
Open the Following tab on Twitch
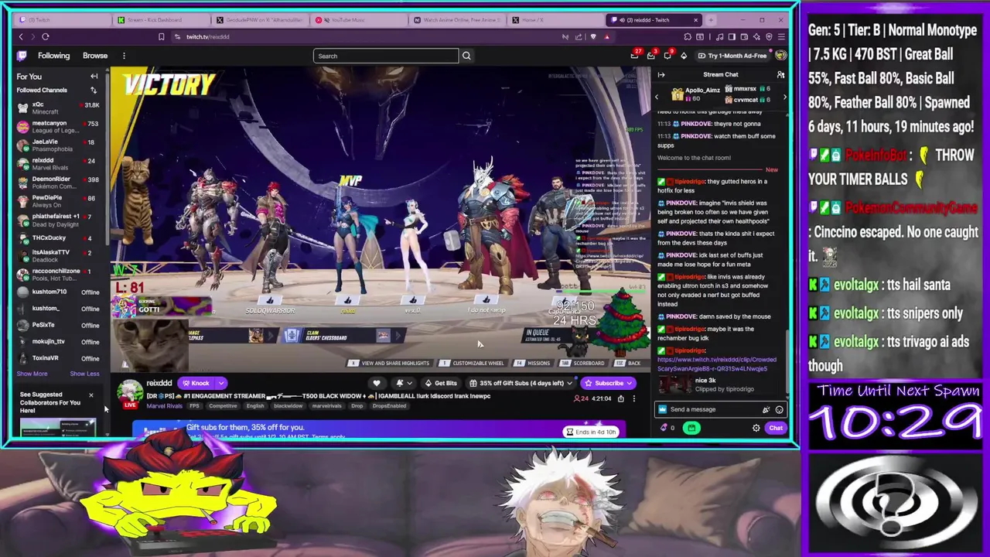coord(53,56)
